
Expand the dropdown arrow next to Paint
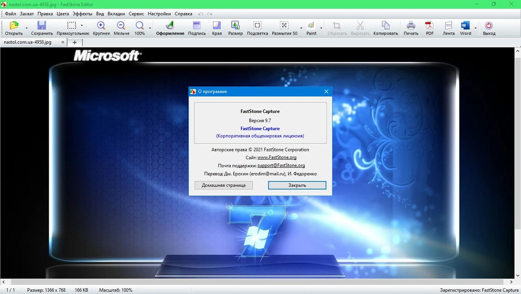pyautogui.click(x=322, y=28)
